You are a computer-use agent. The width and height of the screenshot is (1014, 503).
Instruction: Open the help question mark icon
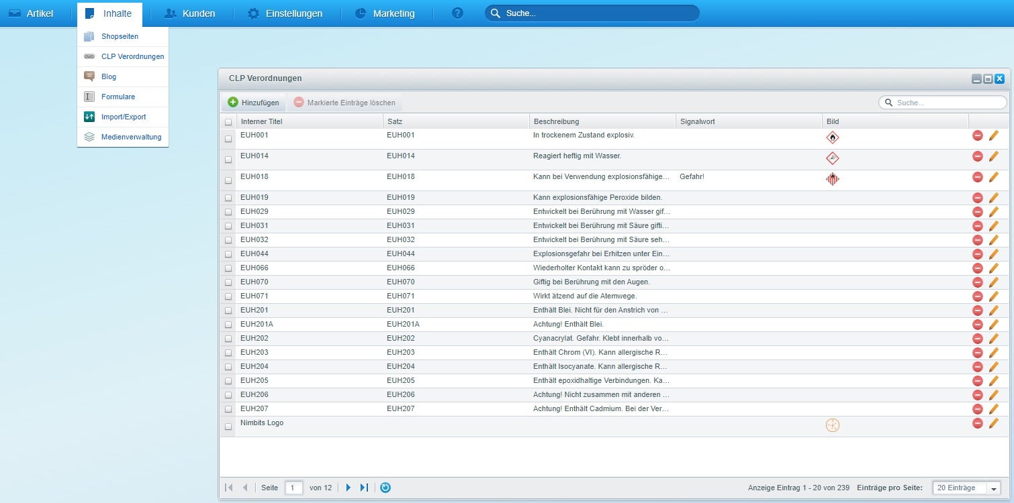(457, 13)
